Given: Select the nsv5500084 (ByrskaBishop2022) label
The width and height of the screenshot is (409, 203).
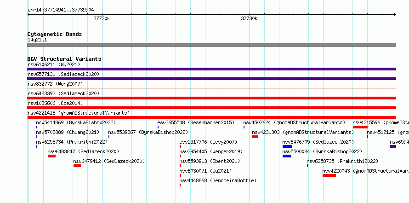Looking at the screenshot, I should pyautogui.click(x=323, y=151).
